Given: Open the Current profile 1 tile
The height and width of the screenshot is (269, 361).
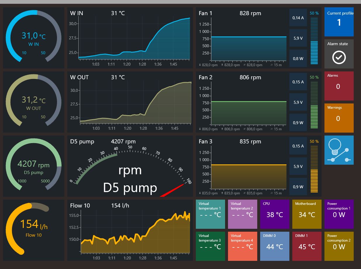Looking at the screenshot, I should [x=339, y=22].
